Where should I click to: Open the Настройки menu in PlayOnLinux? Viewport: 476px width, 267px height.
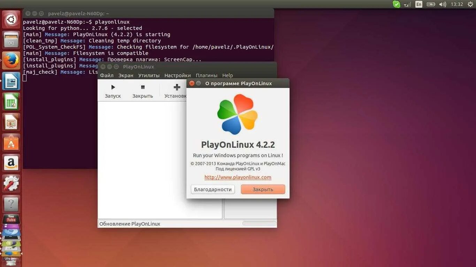178,75
